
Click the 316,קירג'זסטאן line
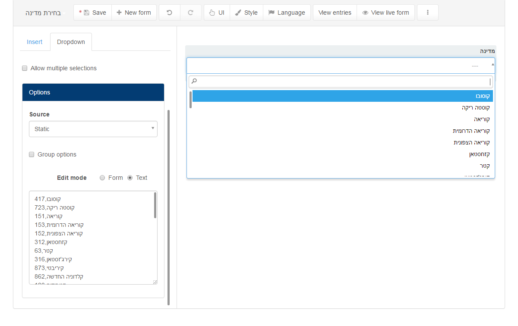point(53,259)
